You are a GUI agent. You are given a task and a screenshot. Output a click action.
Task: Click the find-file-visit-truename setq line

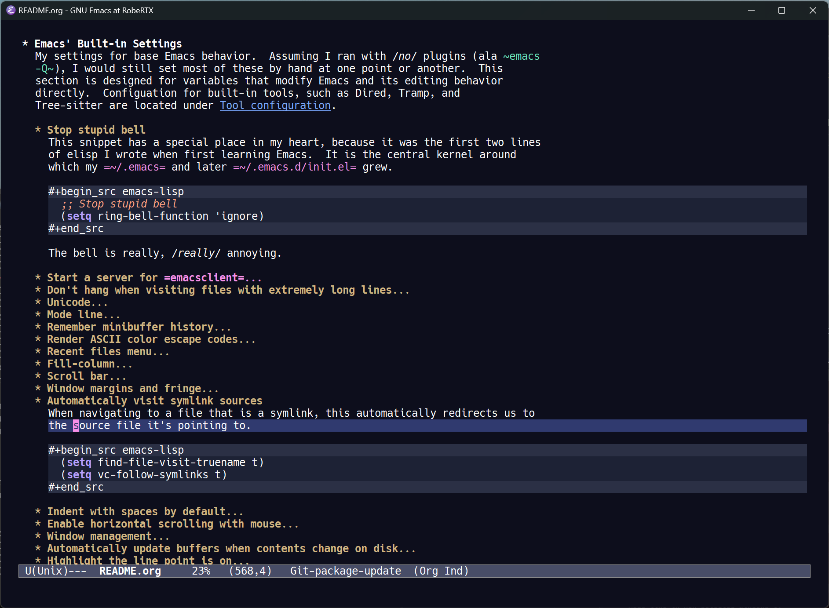tap(162, 462)
